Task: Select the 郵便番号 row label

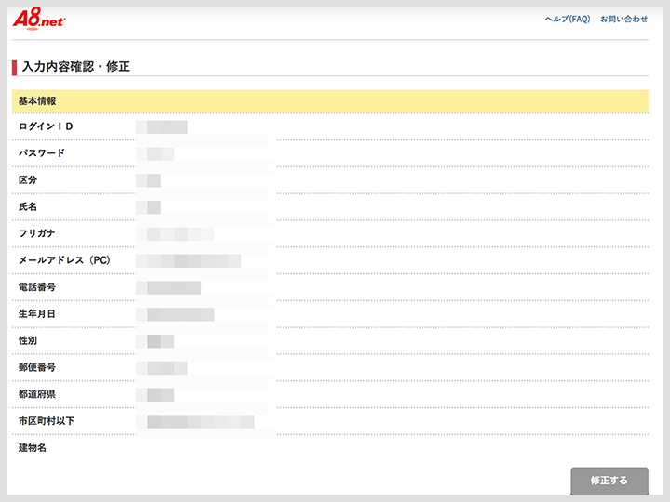Action: click(x=37, y=368)
